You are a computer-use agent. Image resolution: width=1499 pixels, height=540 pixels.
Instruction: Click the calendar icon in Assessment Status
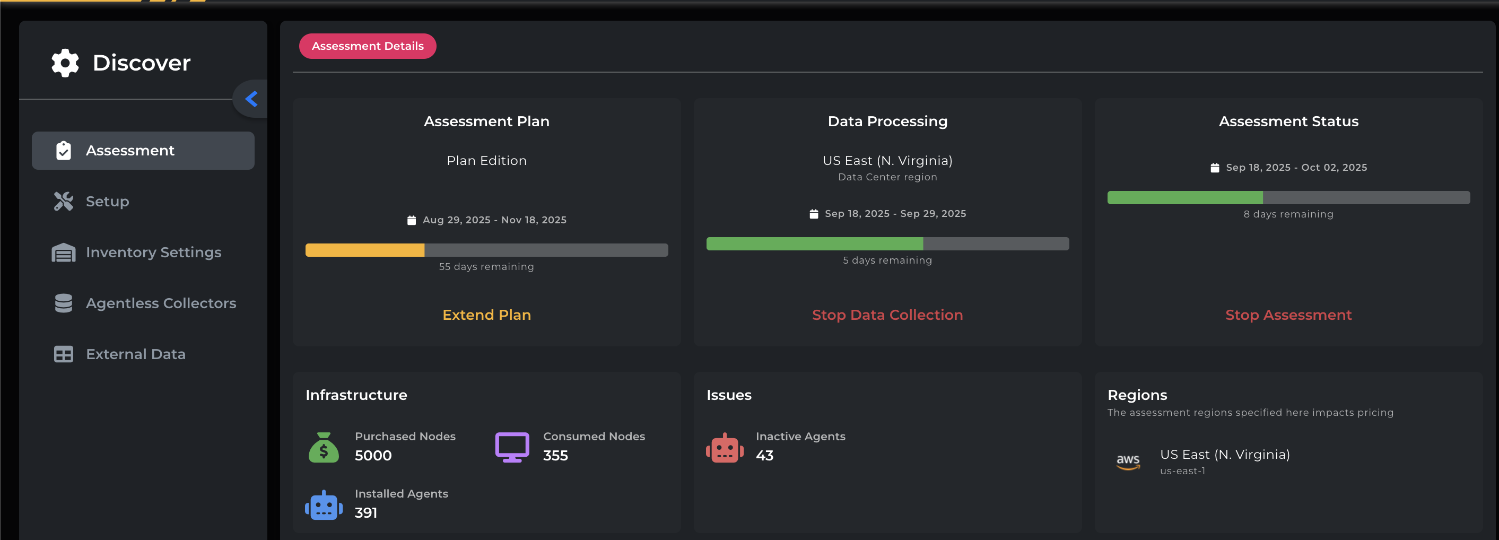[x=1215, y=168]
